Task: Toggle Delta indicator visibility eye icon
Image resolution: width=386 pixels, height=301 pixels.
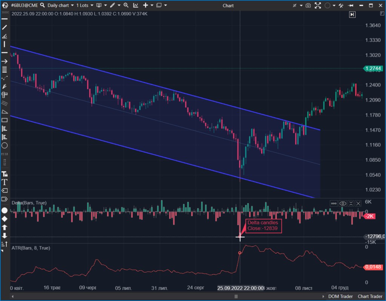Action: coord(343,203)
